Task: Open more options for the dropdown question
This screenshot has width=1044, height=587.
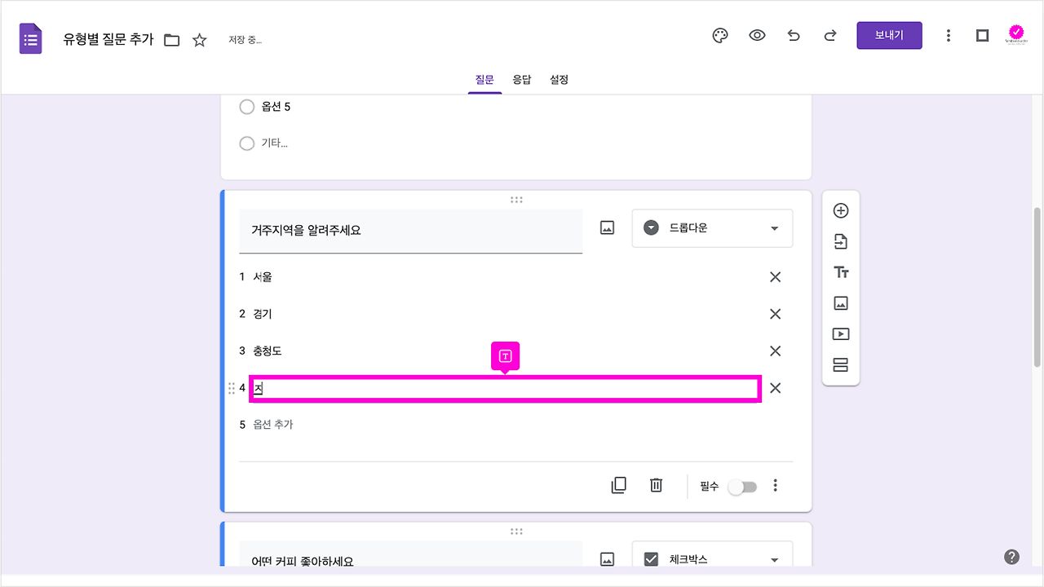Action: (775, 485)
